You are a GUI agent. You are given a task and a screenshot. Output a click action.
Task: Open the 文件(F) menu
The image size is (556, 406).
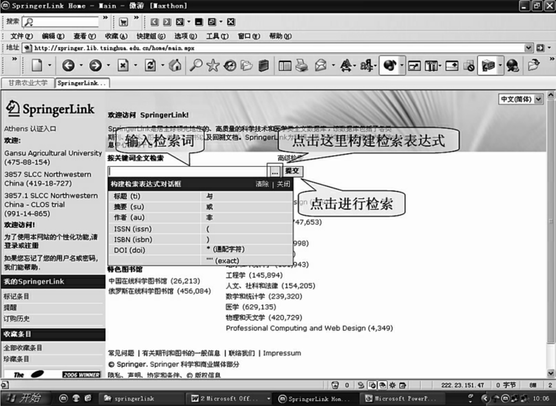click(22, 36)
